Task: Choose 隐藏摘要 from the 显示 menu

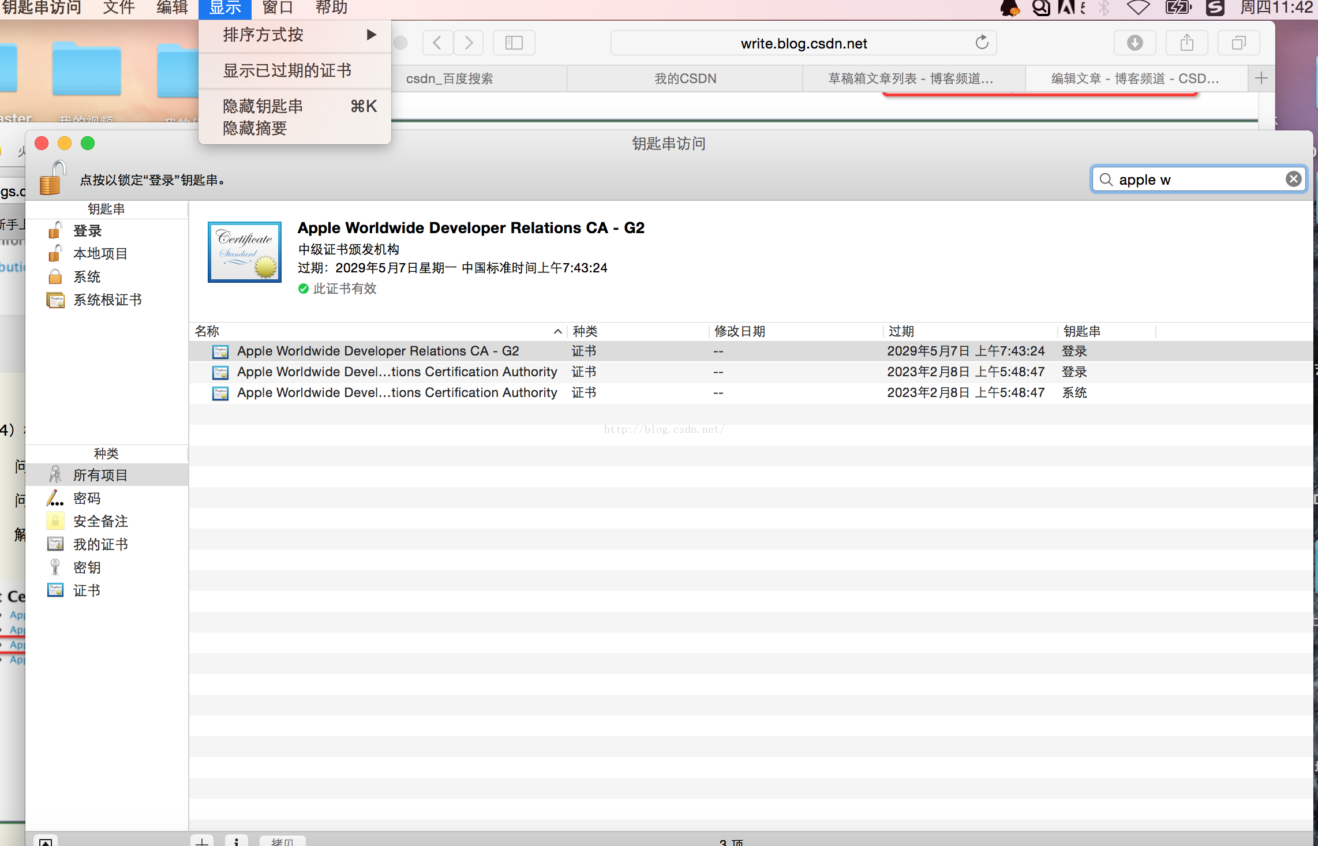Action: tap(295, 128)
